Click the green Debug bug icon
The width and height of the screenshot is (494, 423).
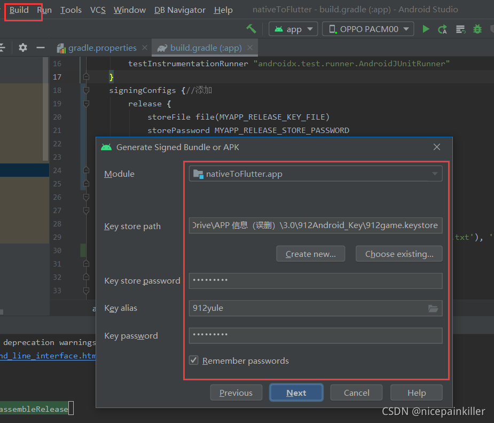coord(477,29)
